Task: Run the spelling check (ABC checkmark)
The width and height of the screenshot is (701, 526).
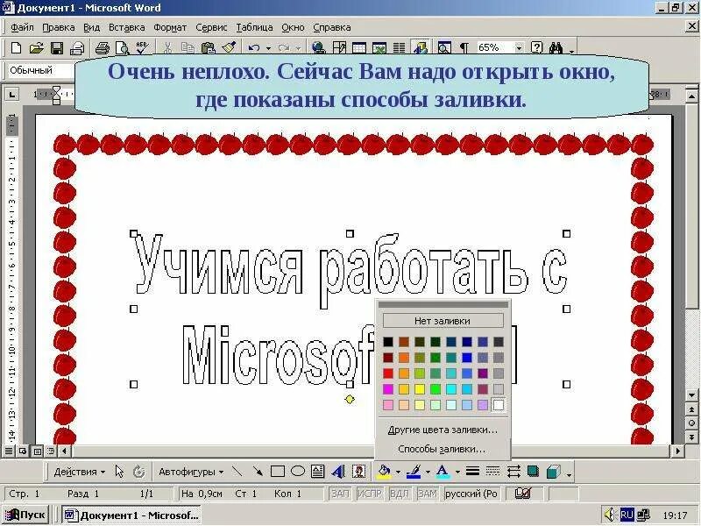Action: pos(142,47)
